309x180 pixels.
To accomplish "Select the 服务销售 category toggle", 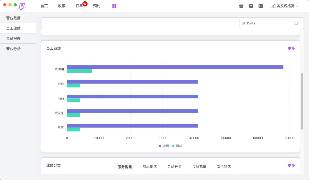I will click(x=125, y=167).
